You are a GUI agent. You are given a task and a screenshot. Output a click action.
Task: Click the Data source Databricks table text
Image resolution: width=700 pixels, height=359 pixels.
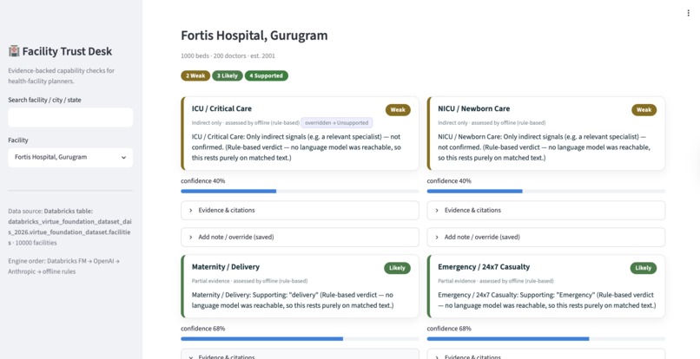point(69,227)
